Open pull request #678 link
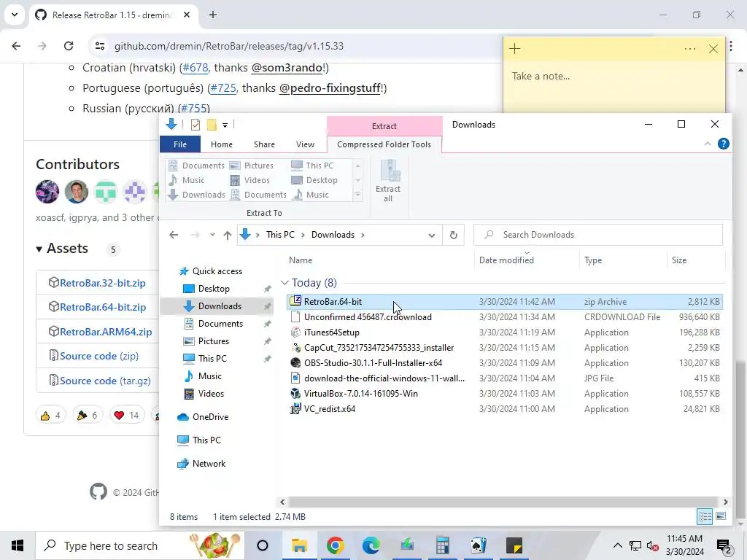The width and height of the screenshot is (747, 560). click(x=196, y=68)
